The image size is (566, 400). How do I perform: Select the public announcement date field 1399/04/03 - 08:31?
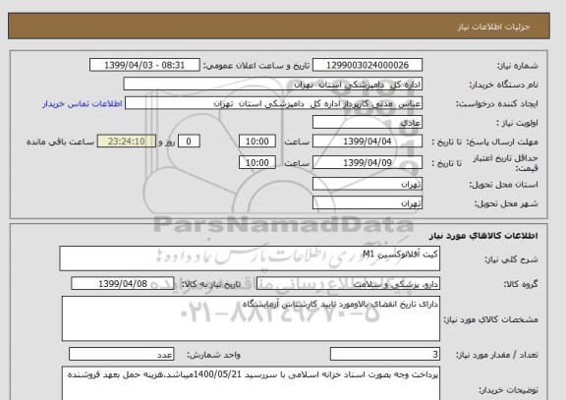(144, 65)
